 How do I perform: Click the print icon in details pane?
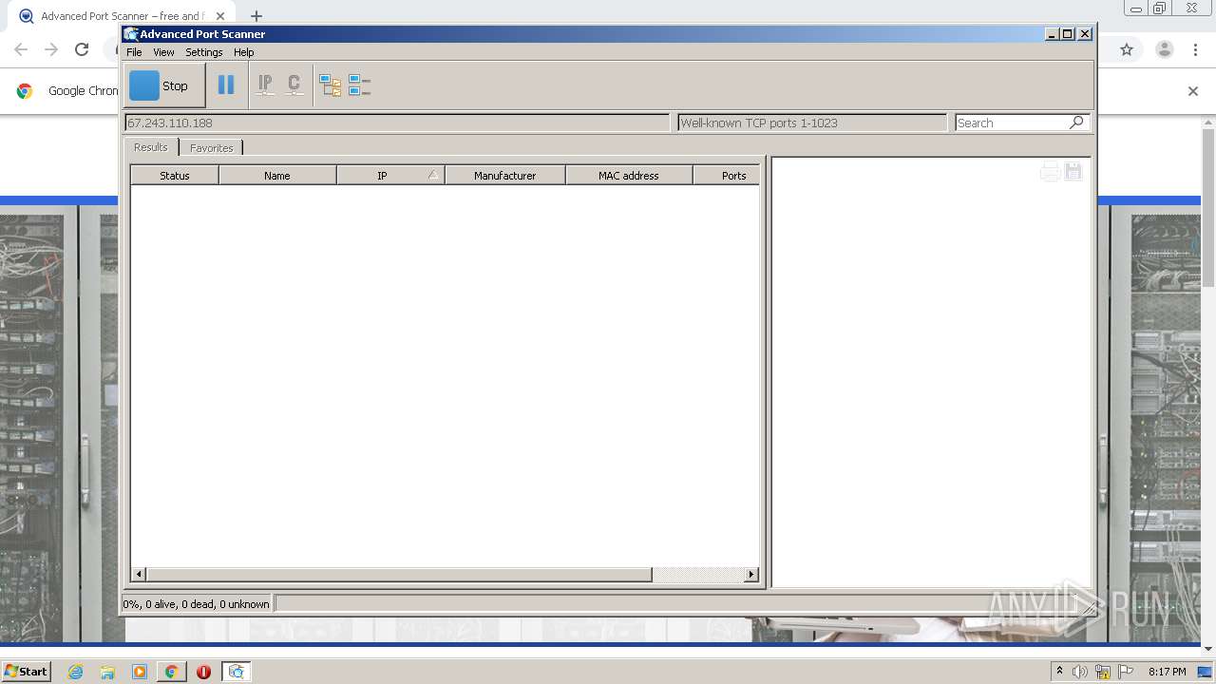click(1050, 172)
